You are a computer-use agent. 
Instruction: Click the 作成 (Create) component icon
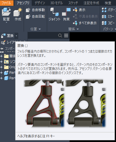tap(18, 12)
